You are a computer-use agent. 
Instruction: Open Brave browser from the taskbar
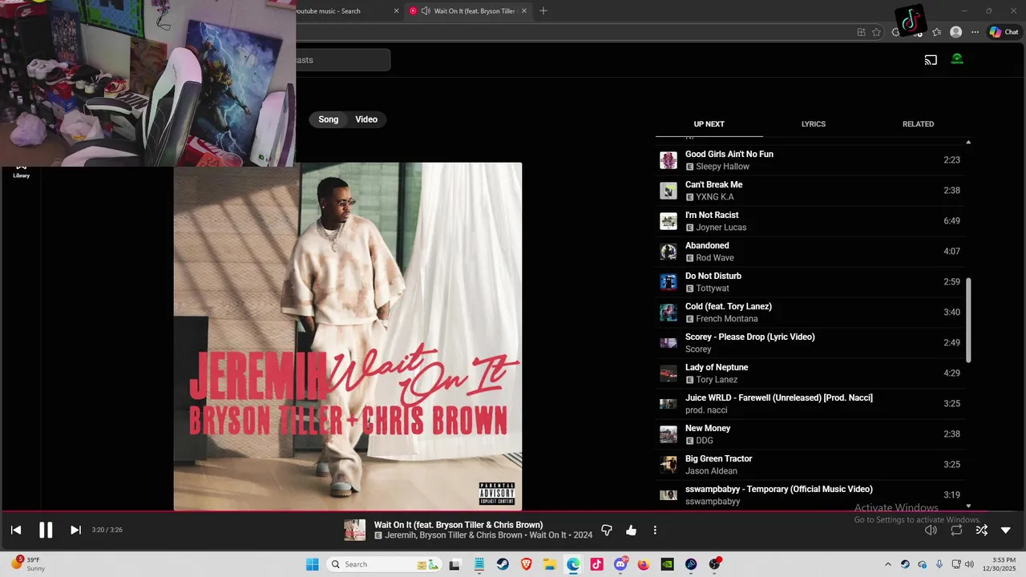pos(527,564)
